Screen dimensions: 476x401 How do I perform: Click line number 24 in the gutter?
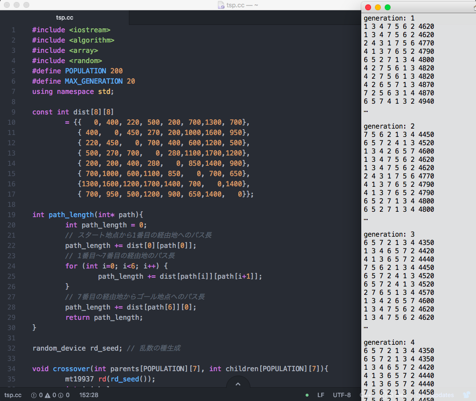12,266
